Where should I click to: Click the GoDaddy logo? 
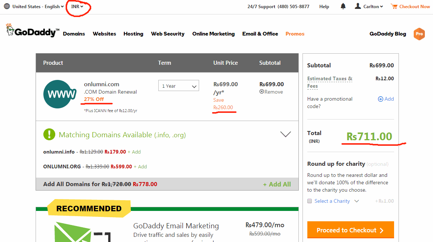tap(33, 31)
